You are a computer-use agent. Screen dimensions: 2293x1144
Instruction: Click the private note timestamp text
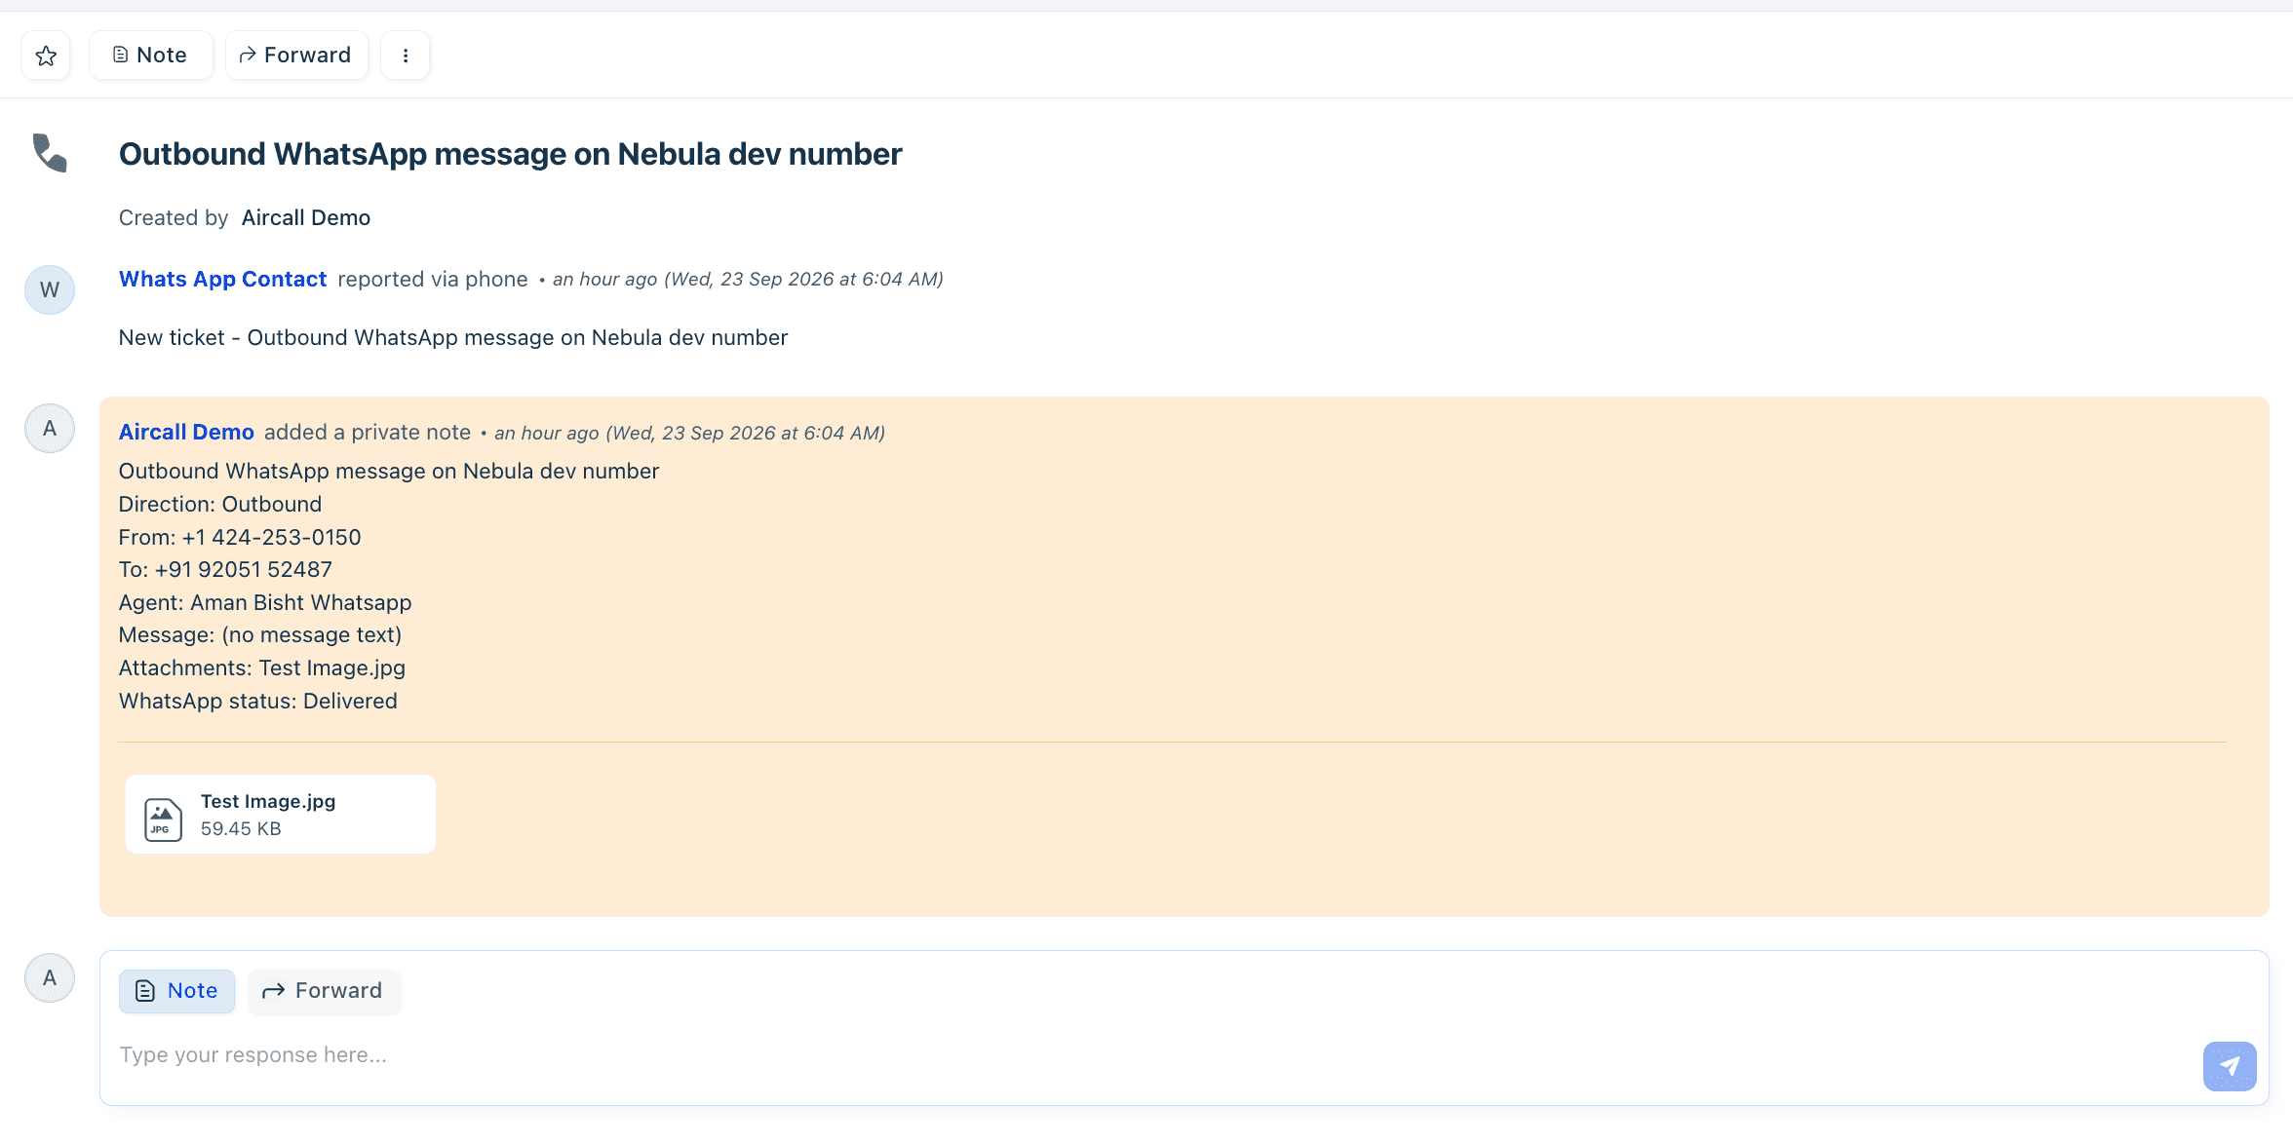click(x=689, y=434)
